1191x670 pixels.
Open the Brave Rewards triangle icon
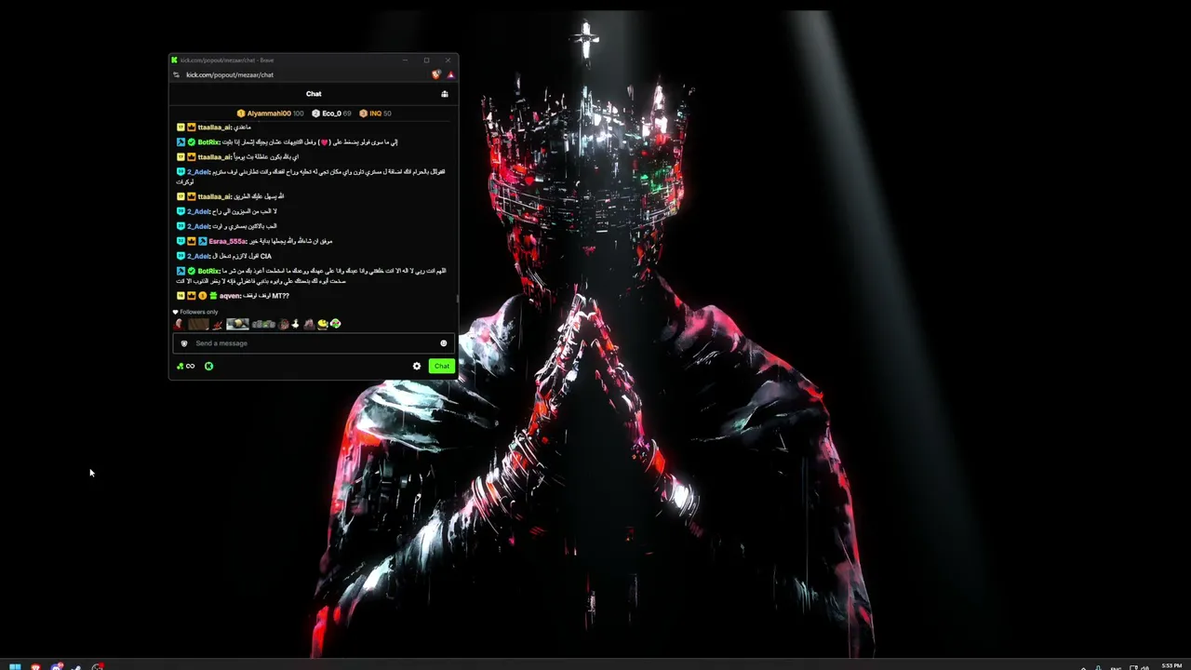(x=450, y=74)
